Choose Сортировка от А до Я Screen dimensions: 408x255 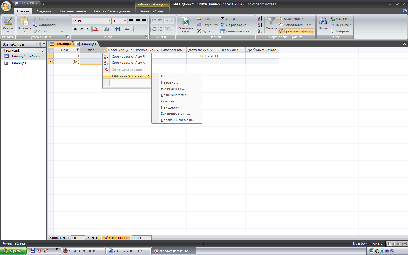click(127, 56)
